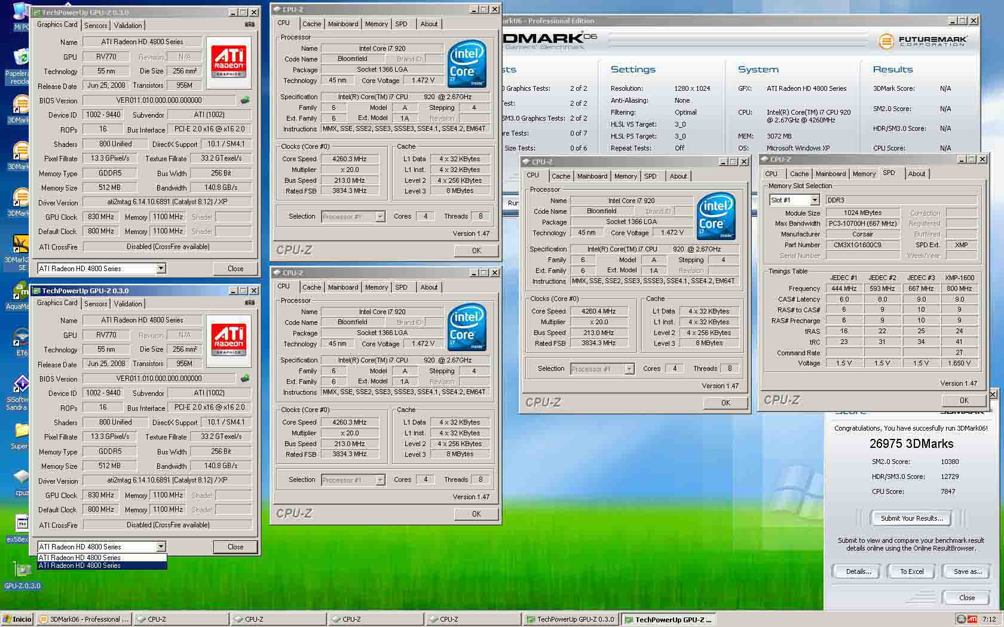Open the Slot #1 dropdown in Memory Slot Selection
1004x627 pixels.
(x=815, y=201)
